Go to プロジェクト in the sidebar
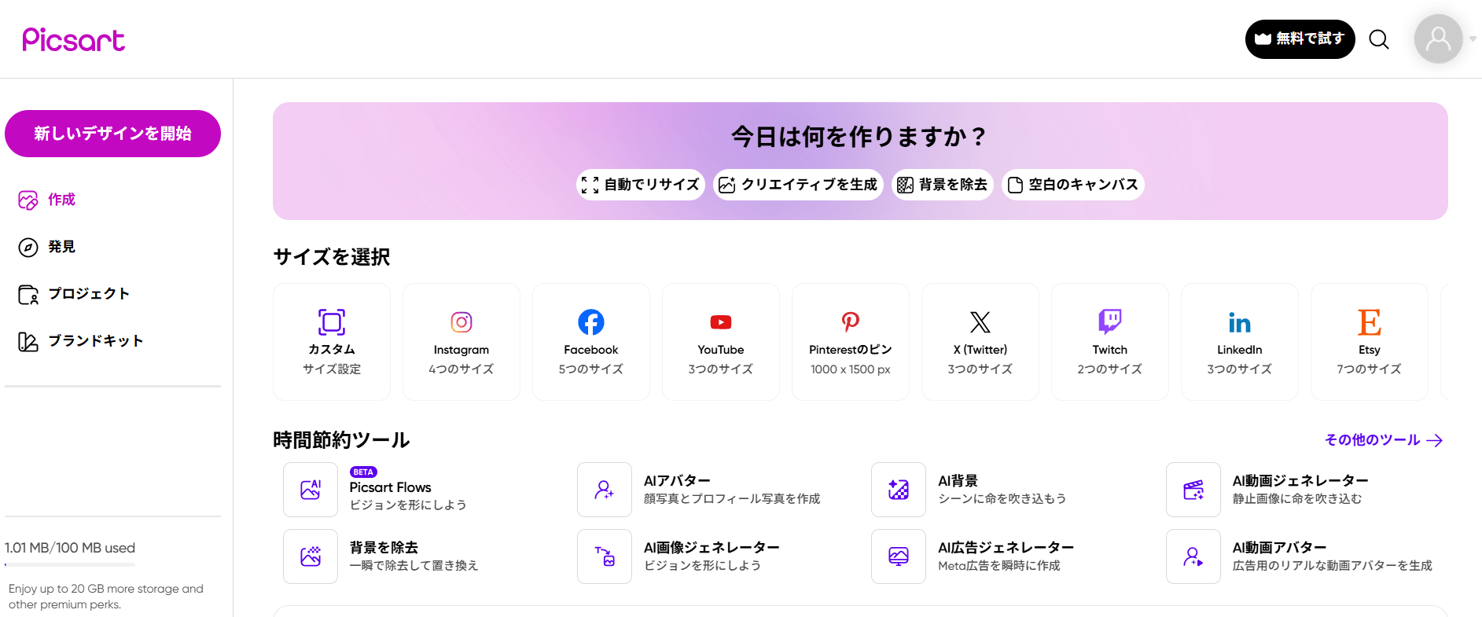Image resolution: width=1482 pixels, height=617 pixels. 88,294
